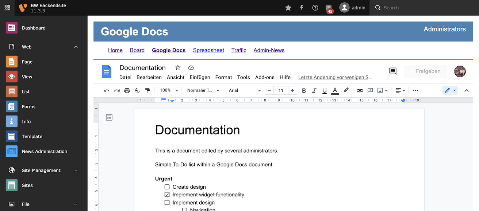Uncheck the Implement widget functionality checkbox
479x211 pixels.
pos(167,195)
